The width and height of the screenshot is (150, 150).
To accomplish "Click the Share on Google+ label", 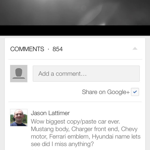I will [x=106, y=92].
